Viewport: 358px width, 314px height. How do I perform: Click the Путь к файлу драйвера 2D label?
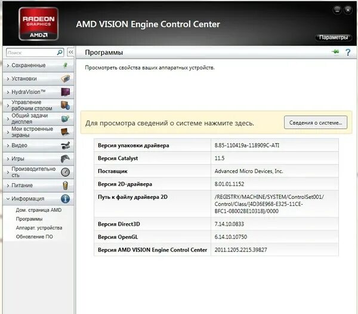pos(132,197)
